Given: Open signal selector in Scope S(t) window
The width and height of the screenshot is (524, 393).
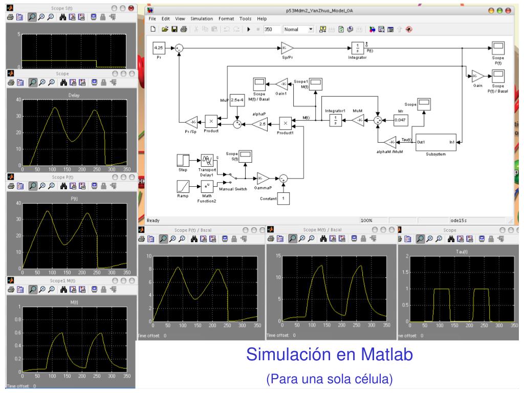Looking at the screenshot, I should point(112,17).
